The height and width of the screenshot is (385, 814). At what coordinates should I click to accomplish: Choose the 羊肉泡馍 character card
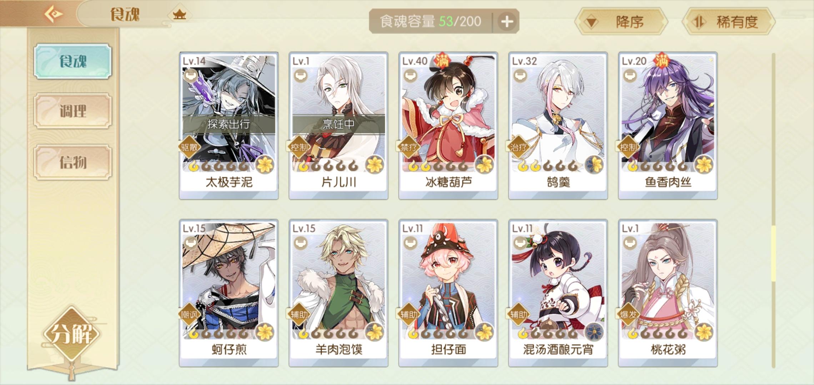click(338, 293)
